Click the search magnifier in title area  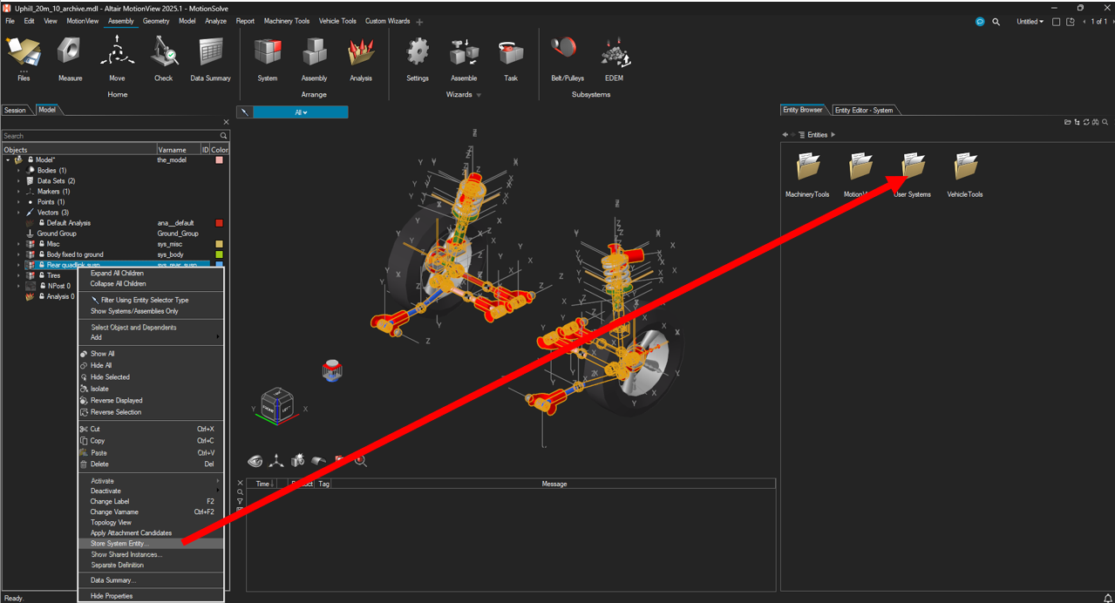click(997, 21)
